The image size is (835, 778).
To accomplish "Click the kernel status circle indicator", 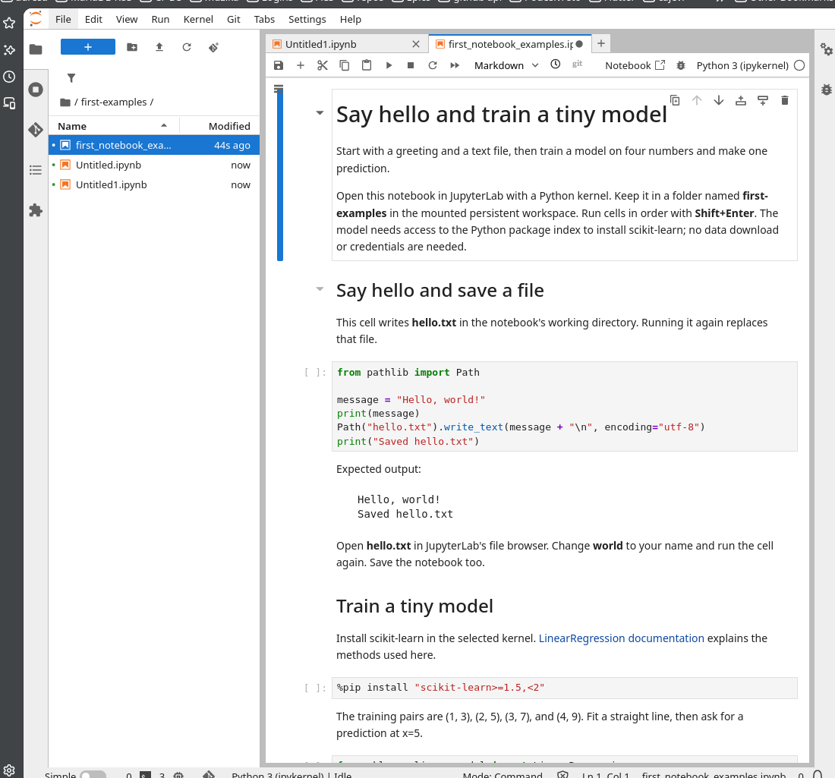I will click(x=799, y=65).
